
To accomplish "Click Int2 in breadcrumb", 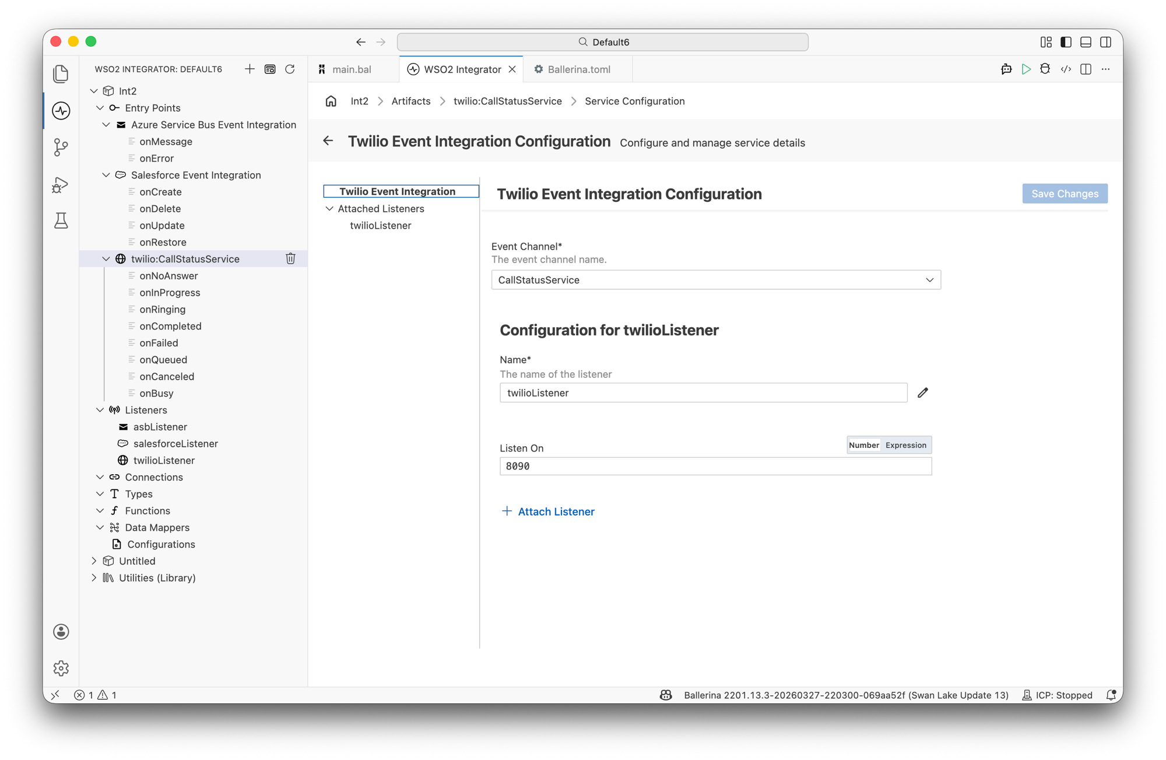I will coord(359,101).
